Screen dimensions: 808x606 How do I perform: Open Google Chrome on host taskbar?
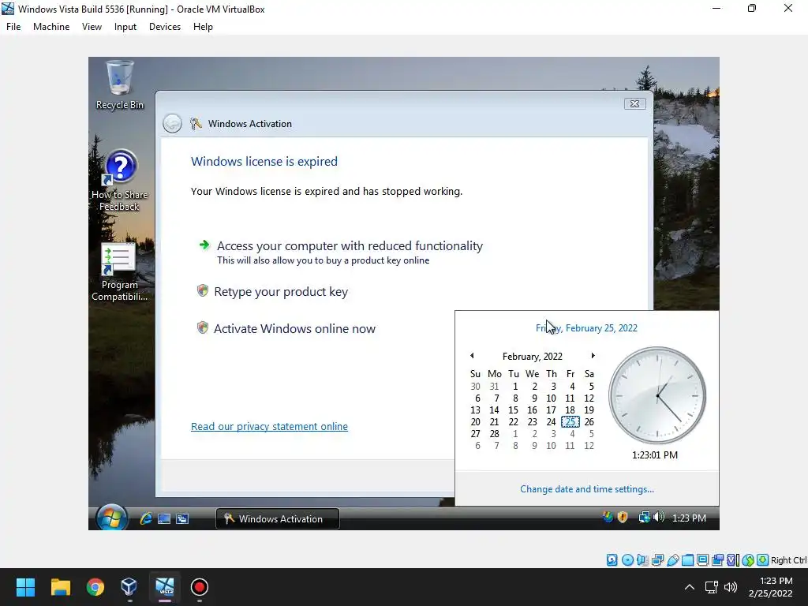pos(95,587)
